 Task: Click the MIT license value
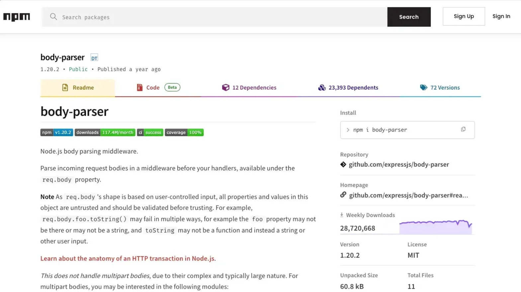(x=413, y=256)
